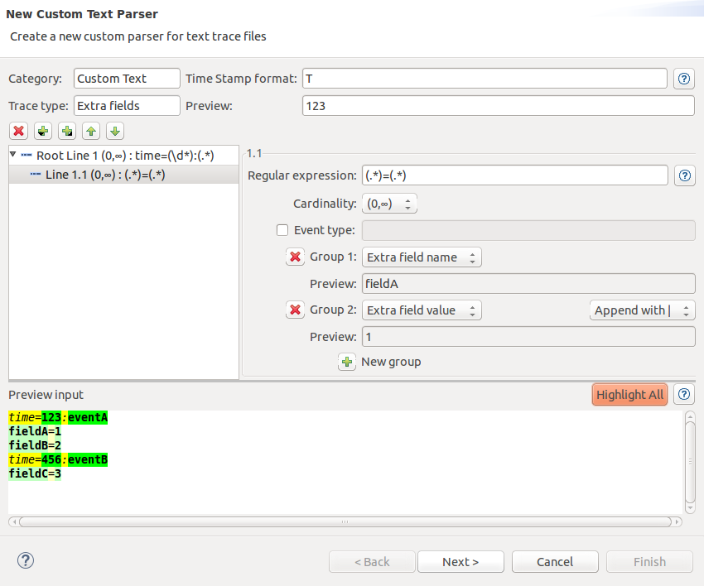Image resolution: width=704 pixels, height=586 pixels.
Task: Remove Group 2 with its red X icon
Action: 296,310
